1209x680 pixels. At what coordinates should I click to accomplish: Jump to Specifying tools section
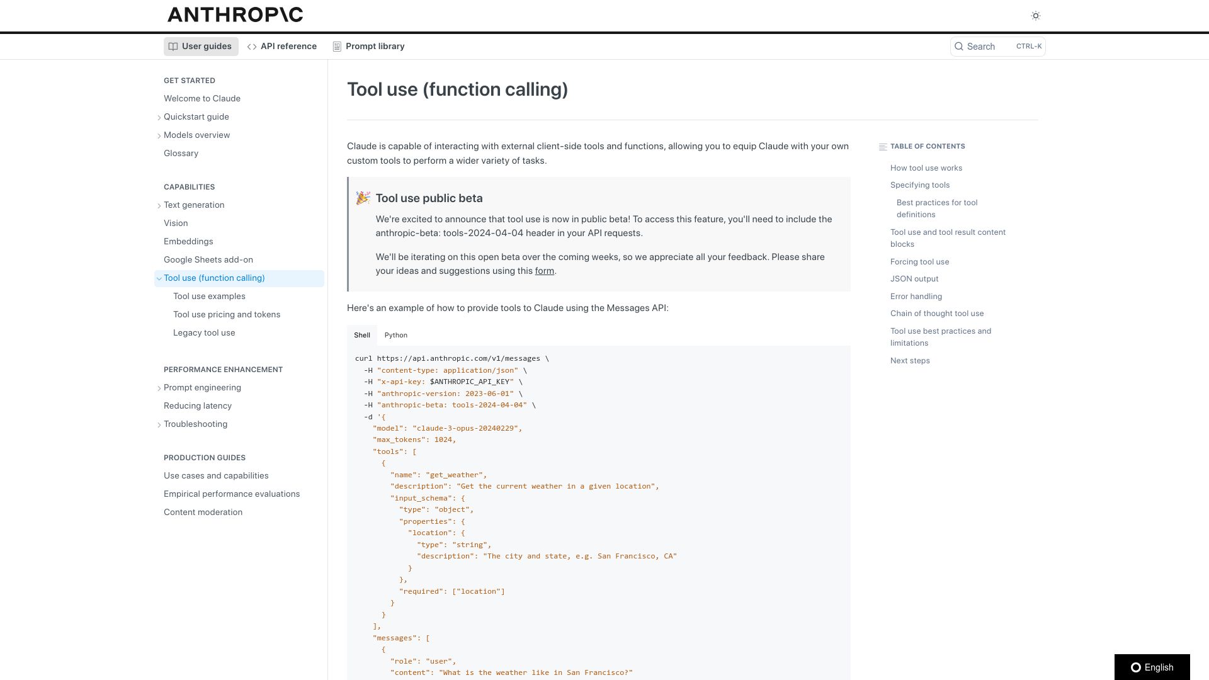point(920,185)
